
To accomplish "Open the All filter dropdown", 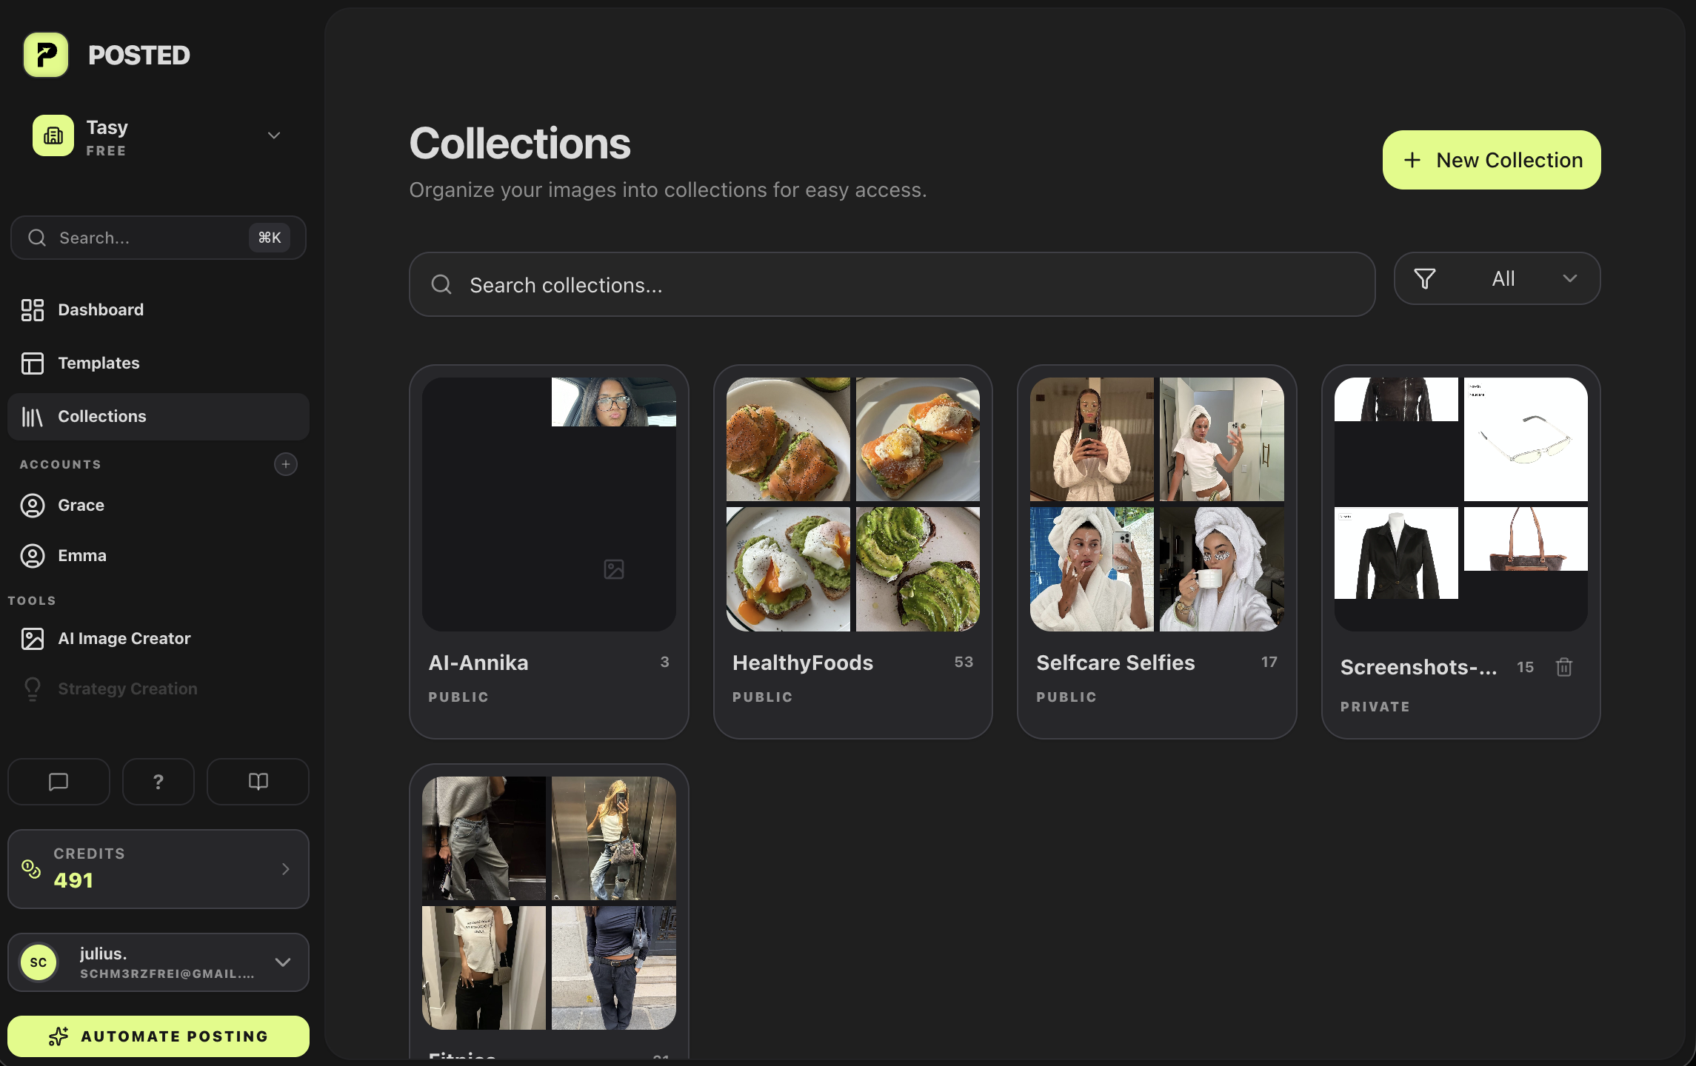I will pyautogui.click(x=1497, y=278).
